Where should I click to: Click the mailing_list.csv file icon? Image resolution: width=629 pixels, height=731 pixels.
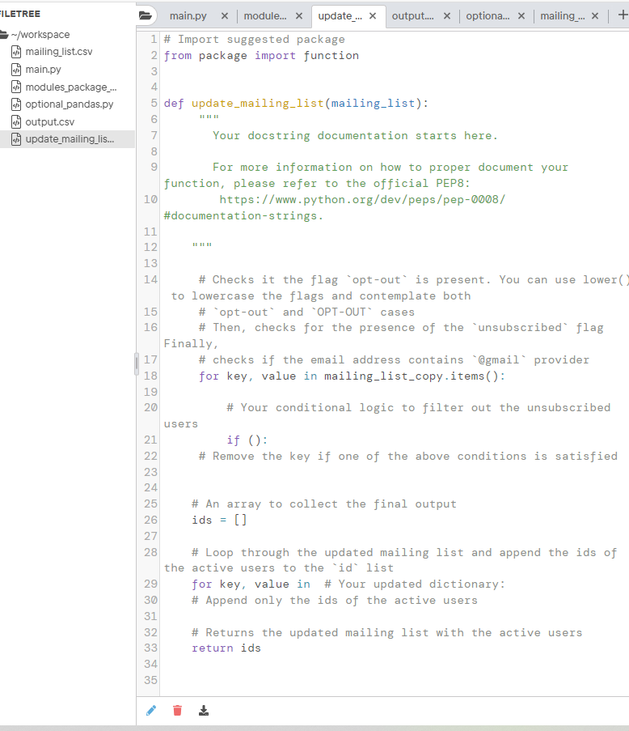click(16, 52)
